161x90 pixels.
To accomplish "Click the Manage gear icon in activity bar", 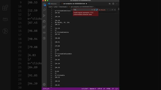I will coord(44,84).
